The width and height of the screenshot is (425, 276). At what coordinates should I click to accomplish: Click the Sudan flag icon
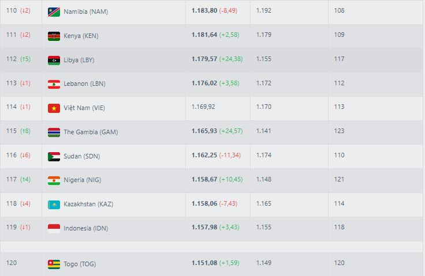[x=54, y=156]
